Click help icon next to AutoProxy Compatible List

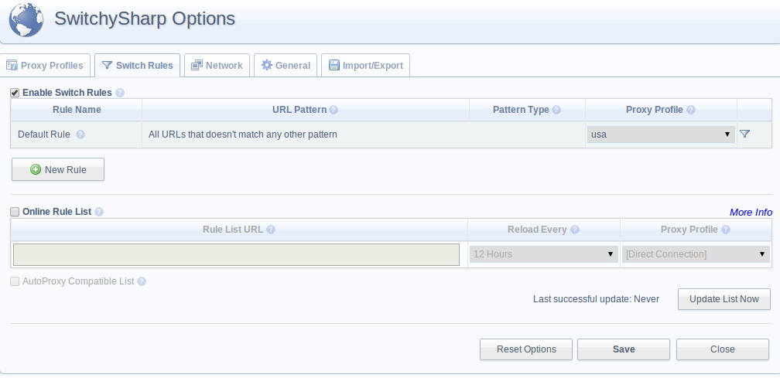click(142, 281)
